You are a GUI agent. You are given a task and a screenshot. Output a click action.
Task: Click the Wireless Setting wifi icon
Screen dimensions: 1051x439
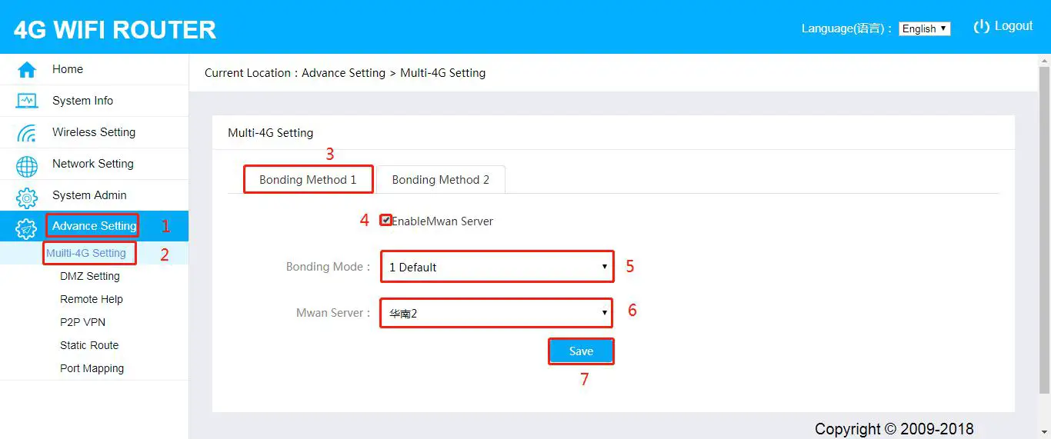coord(27,133)
